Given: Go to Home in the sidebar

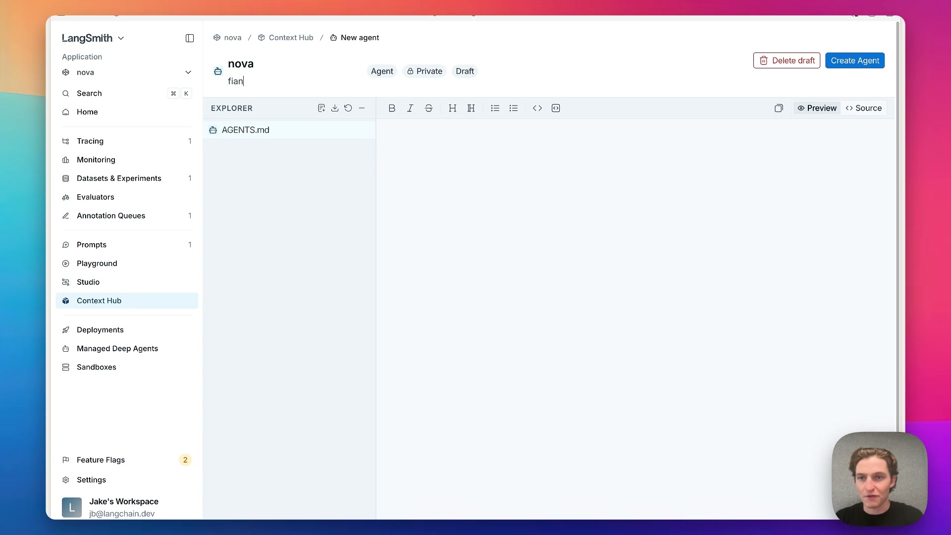Looking at the screenshot, I should click(x=127, y=112).
